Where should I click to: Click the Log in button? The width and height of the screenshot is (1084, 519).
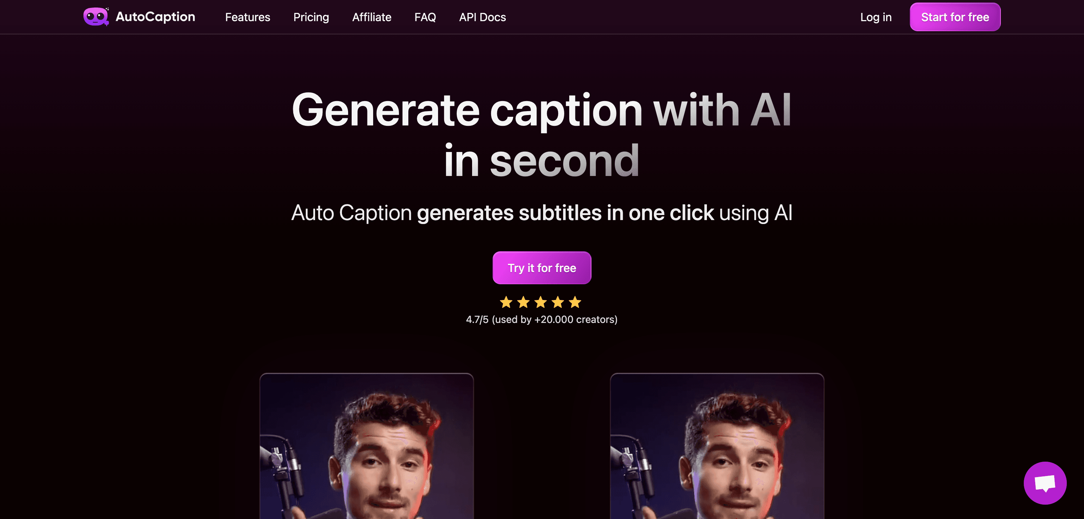[x=876, y=16]
